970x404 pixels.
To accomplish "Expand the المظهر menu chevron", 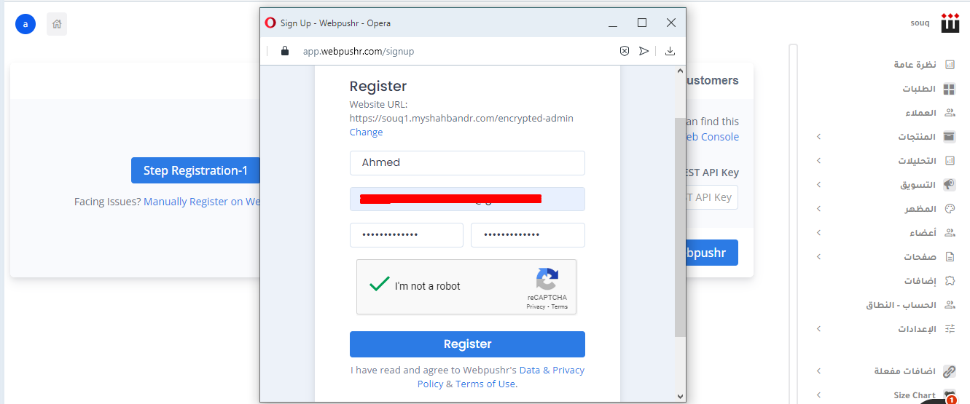I will [818, 209].
